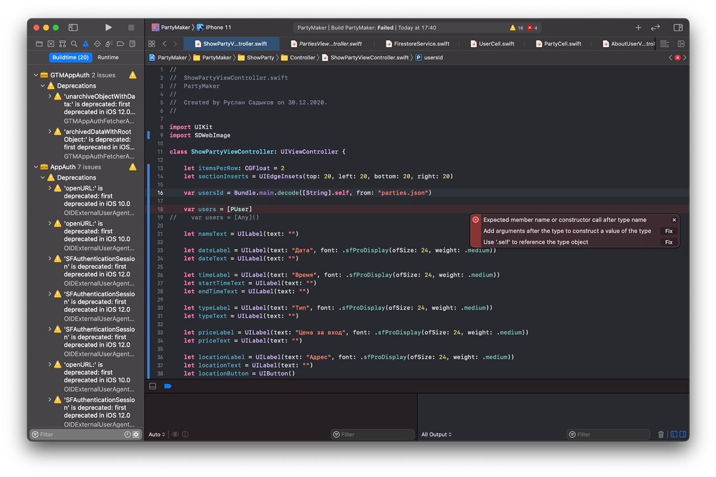Image resolution: width=716 pixels, height=477 pixels.
Task: Choose iPhone 11 run destination
Action: pos(214,27)
